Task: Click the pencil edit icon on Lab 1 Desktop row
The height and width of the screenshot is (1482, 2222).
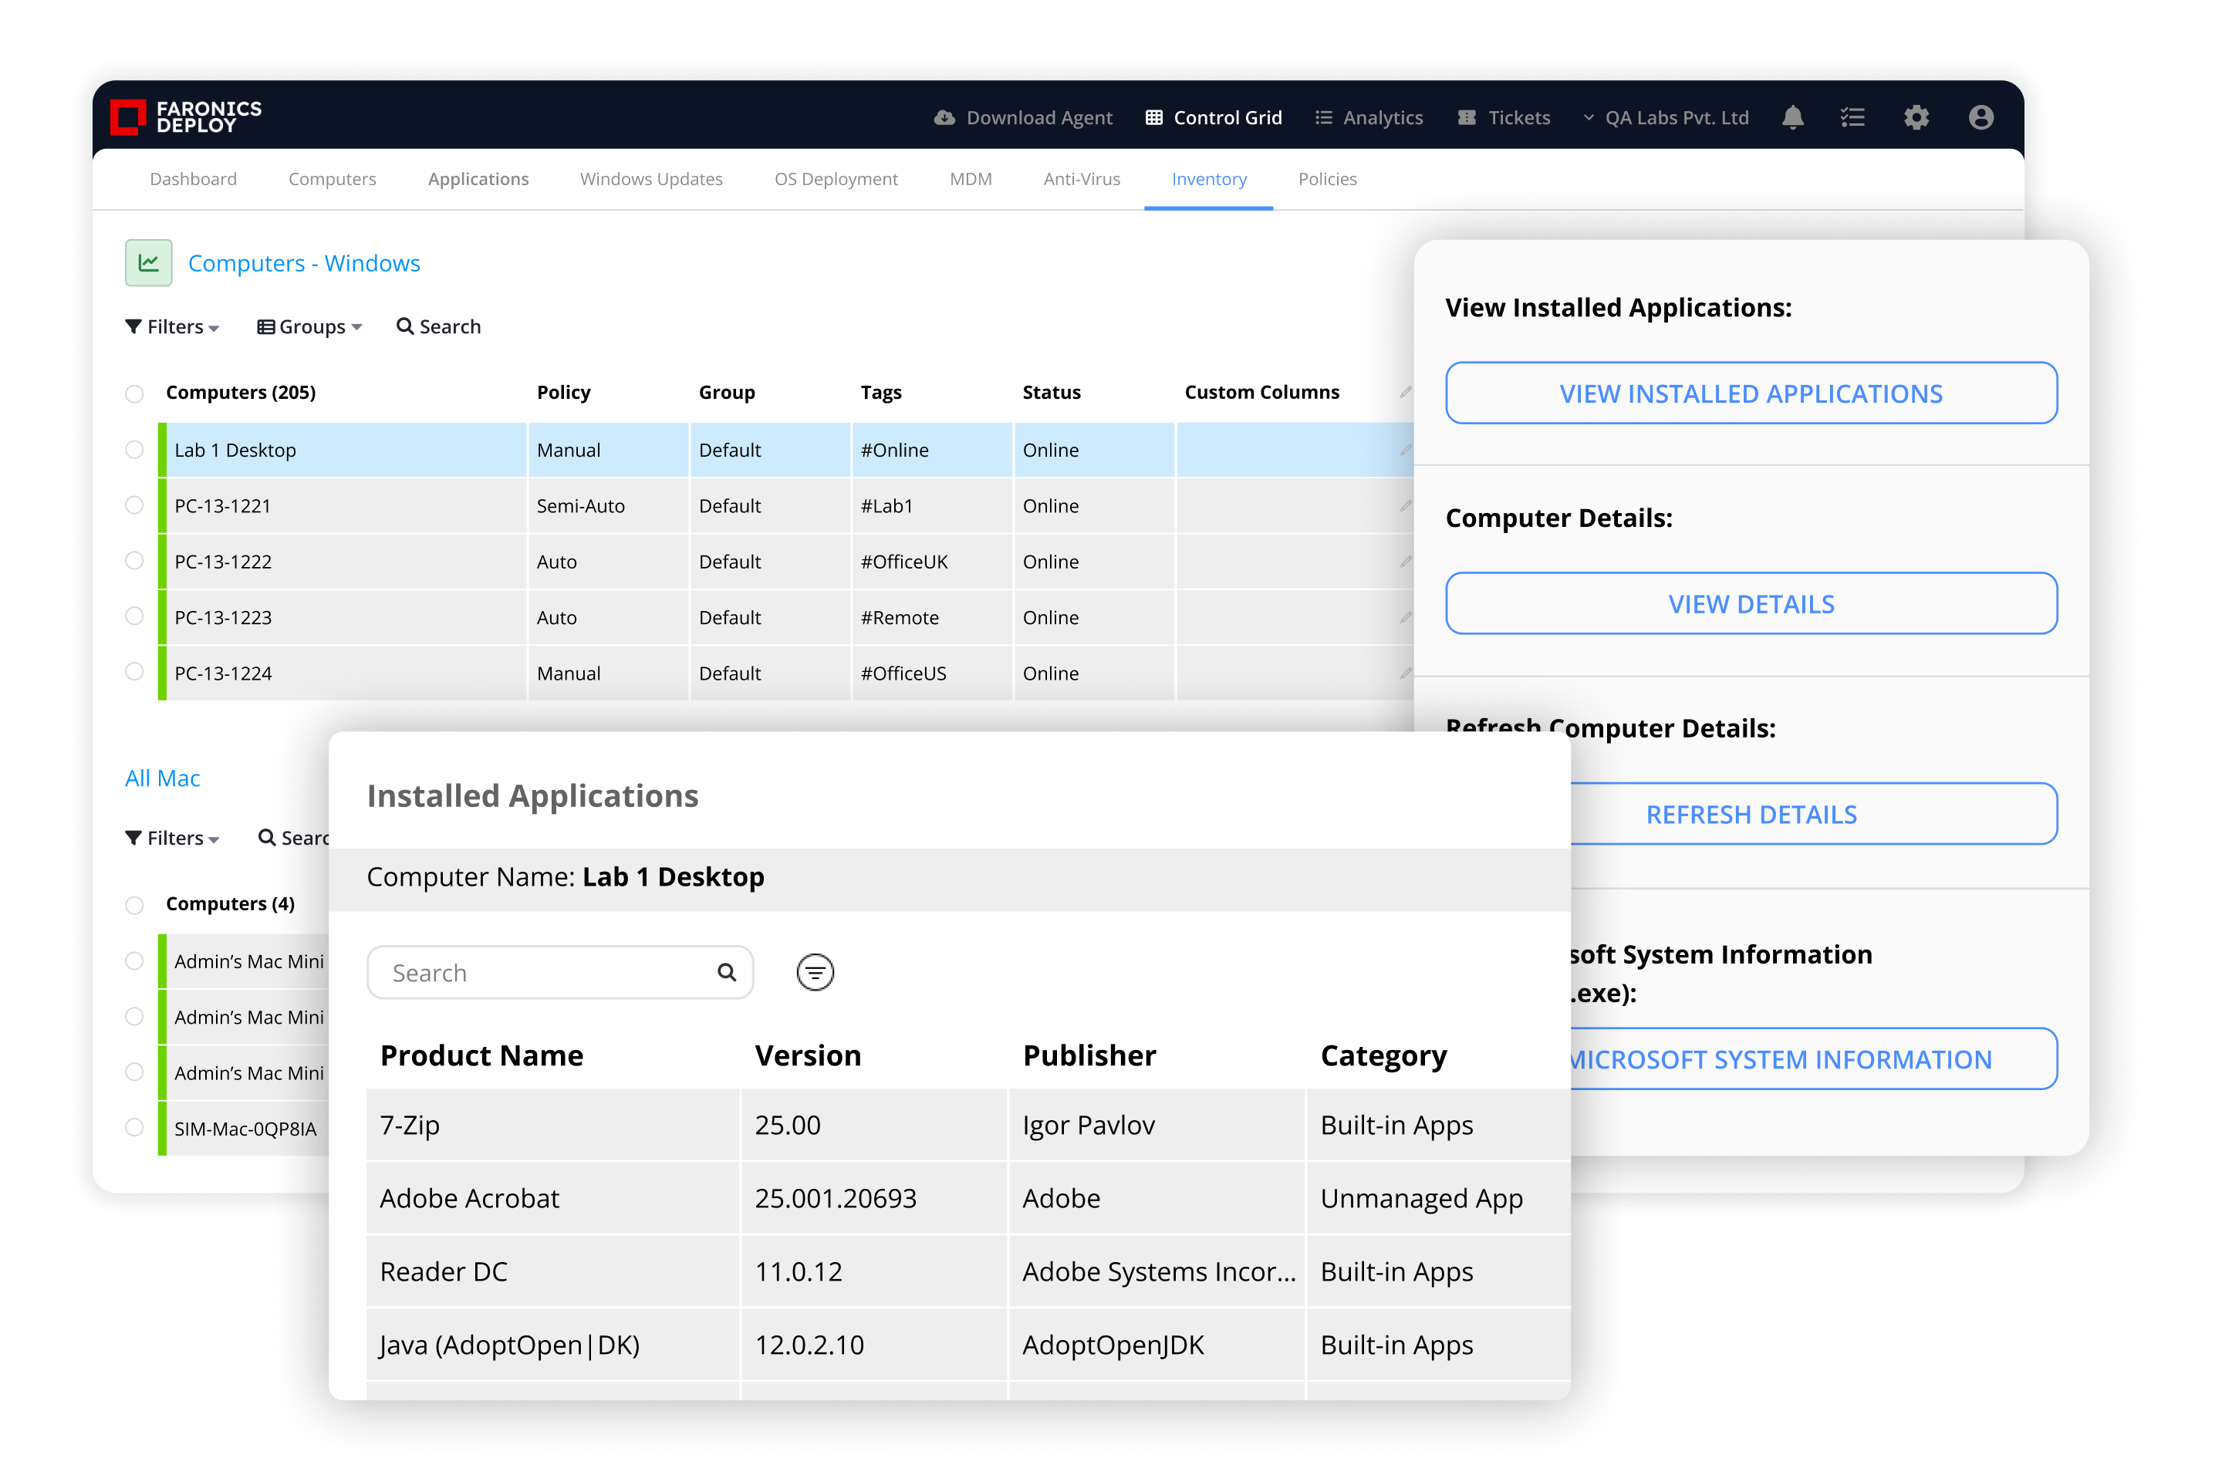Action: 1406,450
